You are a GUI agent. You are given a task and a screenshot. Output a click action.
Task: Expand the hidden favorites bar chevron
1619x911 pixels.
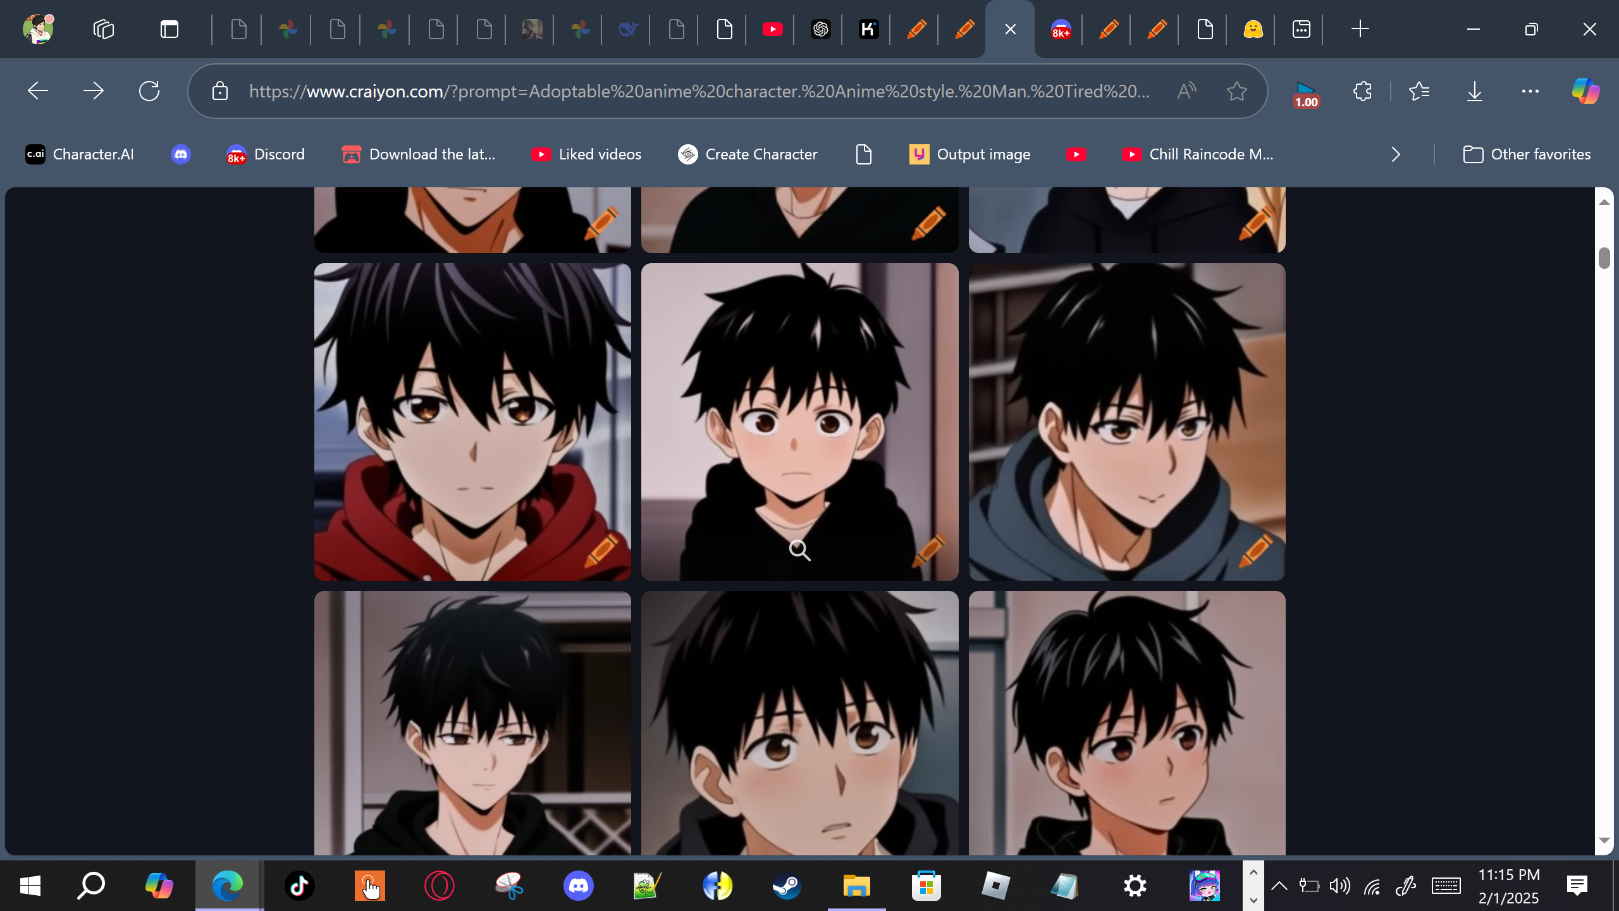1396,154
